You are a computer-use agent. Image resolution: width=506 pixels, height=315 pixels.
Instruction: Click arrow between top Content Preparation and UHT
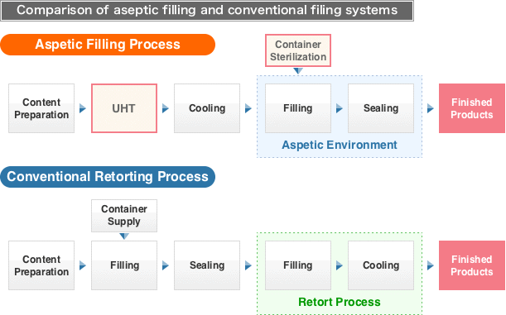click(83, 108)
